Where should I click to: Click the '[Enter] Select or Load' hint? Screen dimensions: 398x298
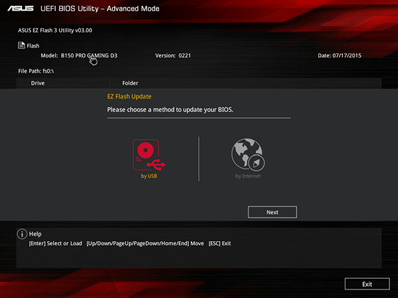pos(55,244)
